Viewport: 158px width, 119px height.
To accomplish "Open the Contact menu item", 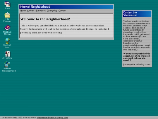I will [62, 11].
